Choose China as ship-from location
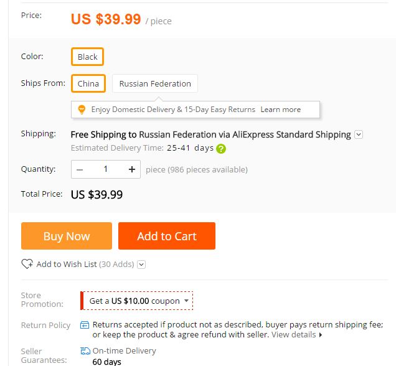The width and height of the screenshot is (396, 366). (88, 83)
